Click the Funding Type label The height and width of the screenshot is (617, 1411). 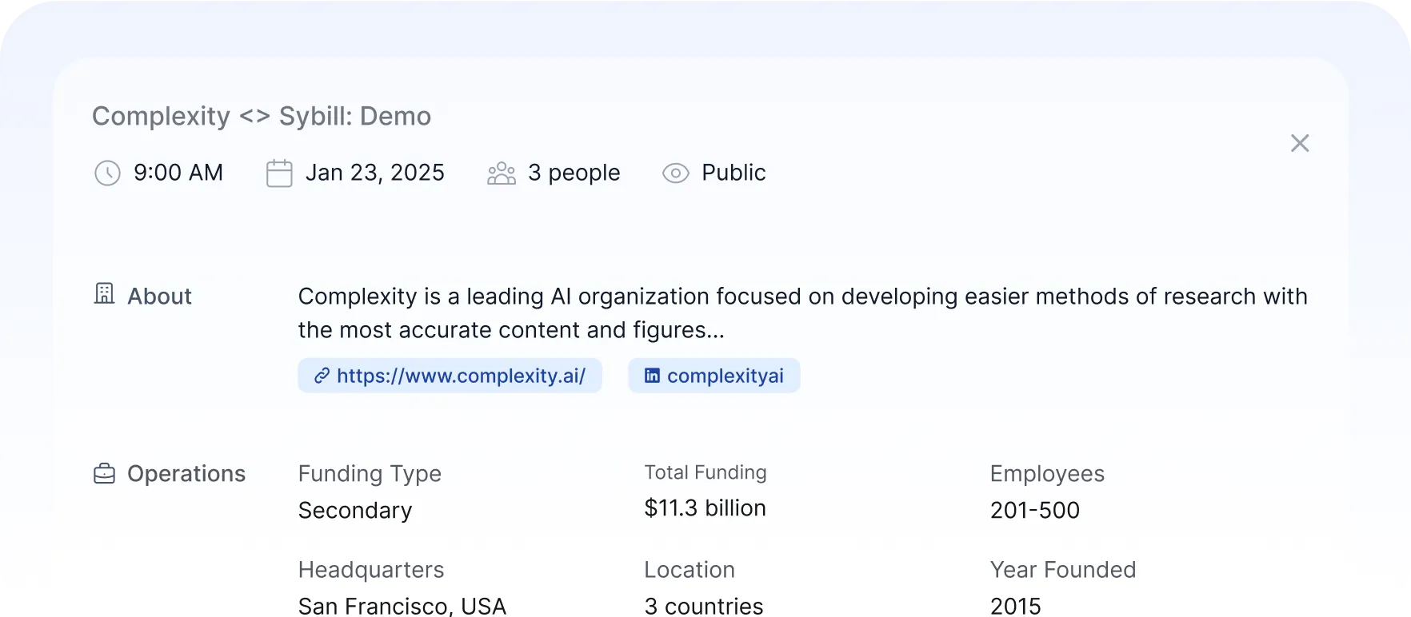[x=370, y=473]
